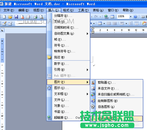147x130 pixels.
Task: Expand the 引用(N) submenu
Action: 68,70
